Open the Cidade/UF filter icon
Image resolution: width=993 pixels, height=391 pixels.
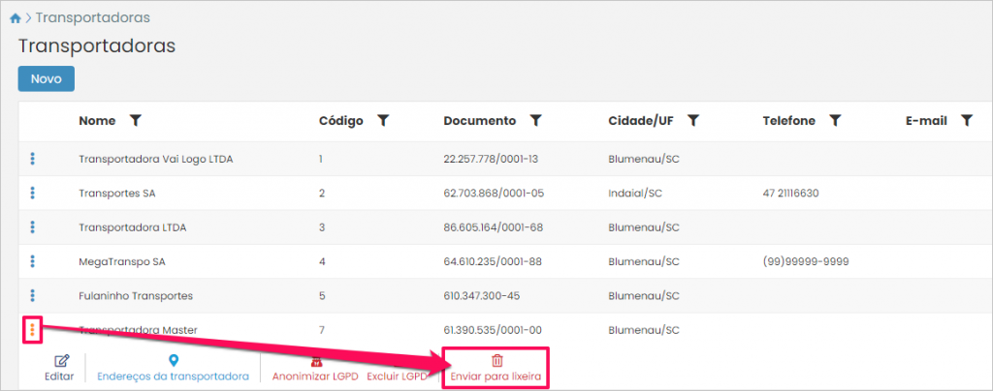(693, 121)
